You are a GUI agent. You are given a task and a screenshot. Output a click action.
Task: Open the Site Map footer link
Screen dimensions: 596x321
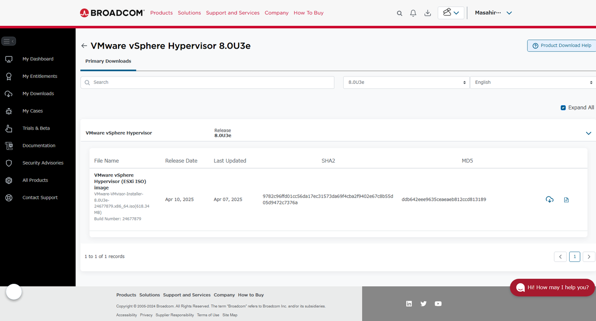(230, 315)
